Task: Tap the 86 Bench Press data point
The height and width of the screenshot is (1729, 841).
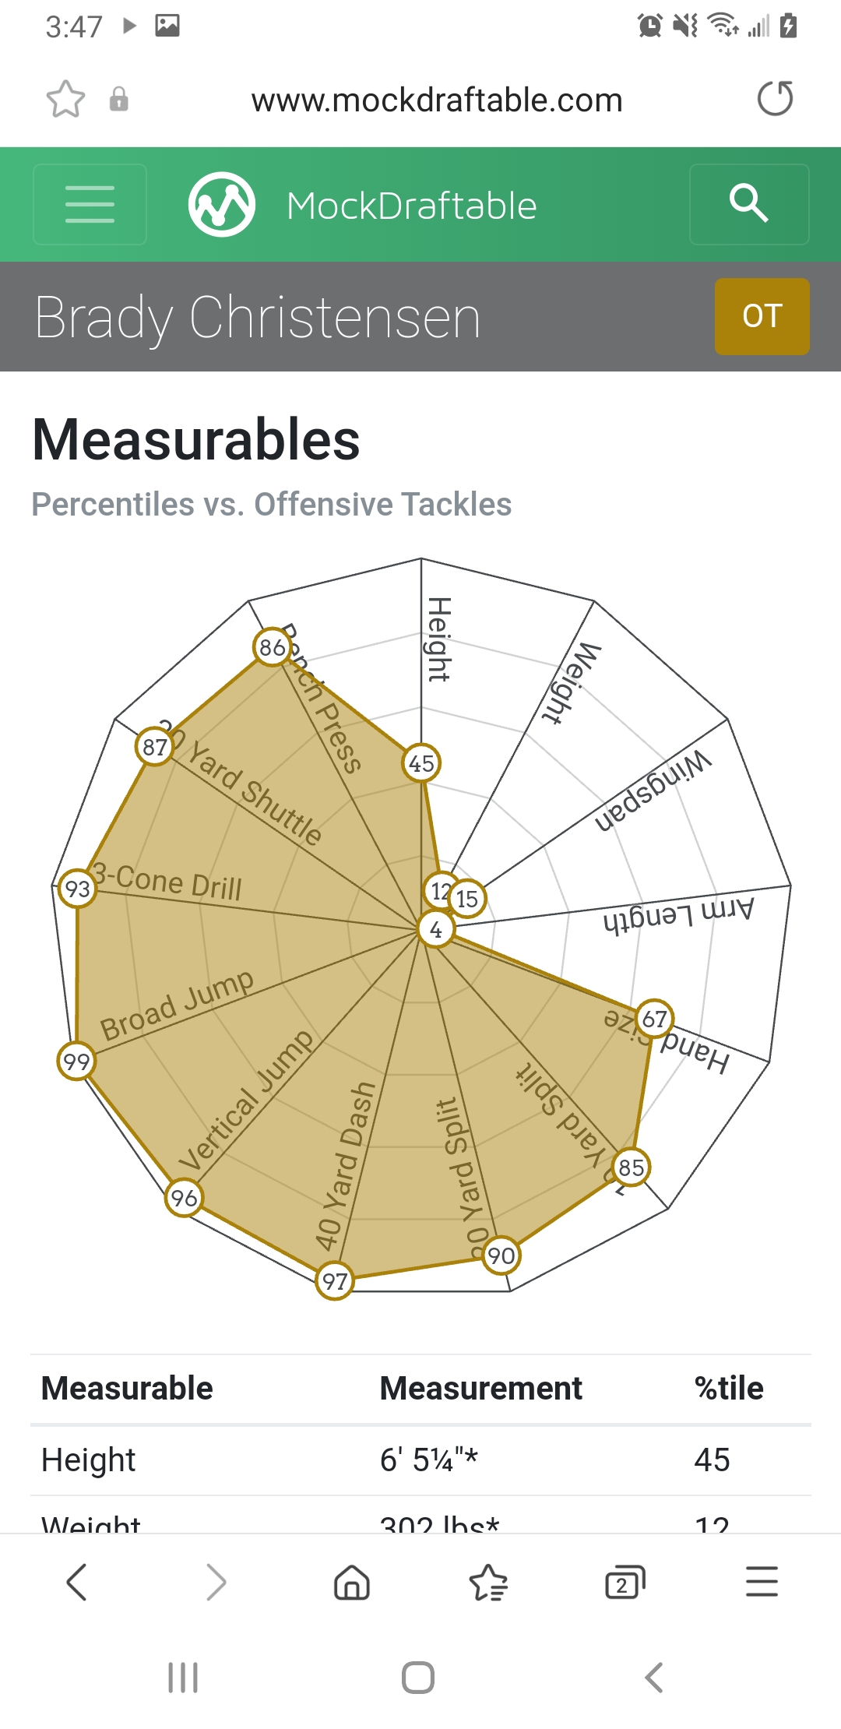Action: tap(273, 647)
